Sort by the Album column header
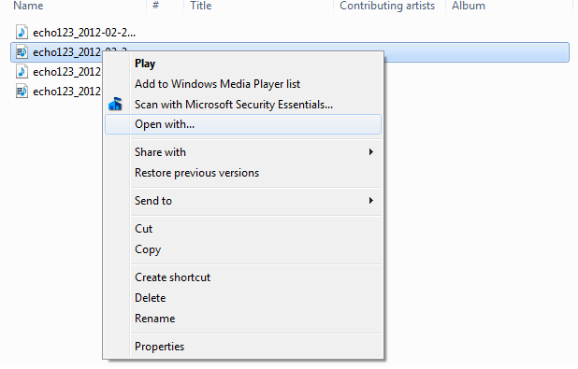This screenshot has height=369, width=578. click(469, 6)
